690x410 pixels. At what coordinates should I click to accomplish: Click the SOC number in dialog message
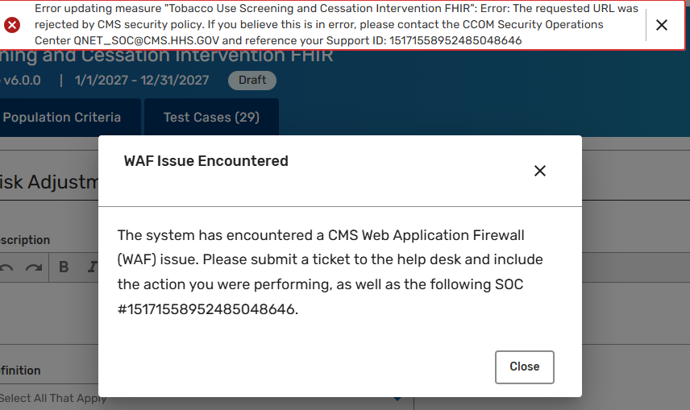point(208,309)
